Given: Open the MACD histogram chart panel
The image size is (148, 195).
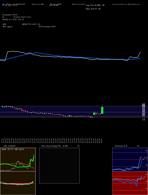Looking at the screenshot, I should click(18, 183).
